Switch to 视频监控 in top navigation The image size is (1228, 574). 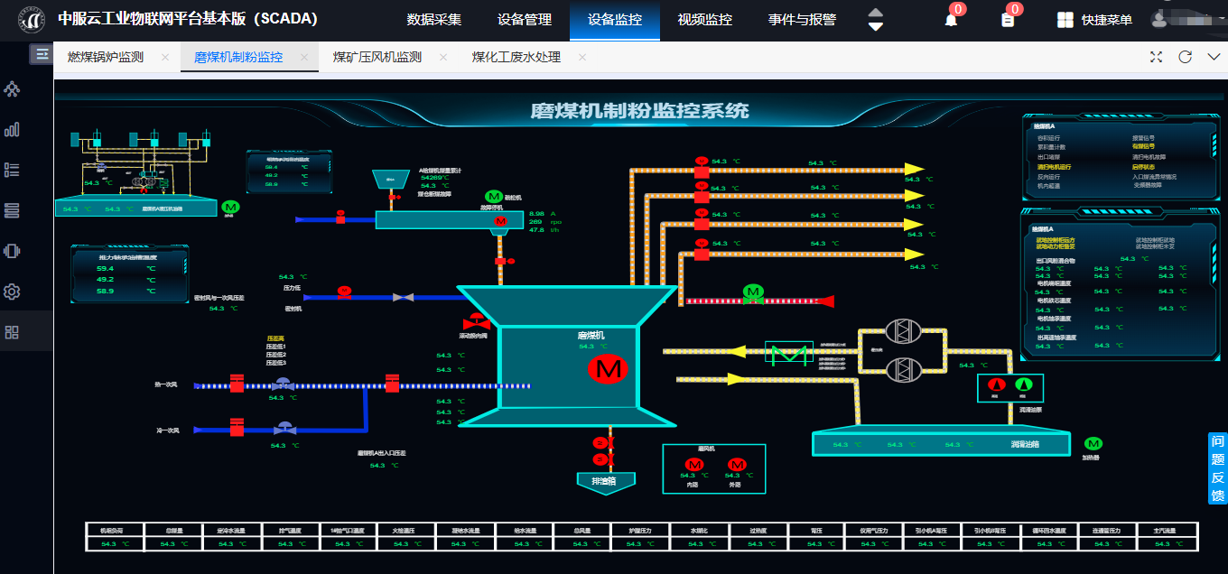[705, 20]
